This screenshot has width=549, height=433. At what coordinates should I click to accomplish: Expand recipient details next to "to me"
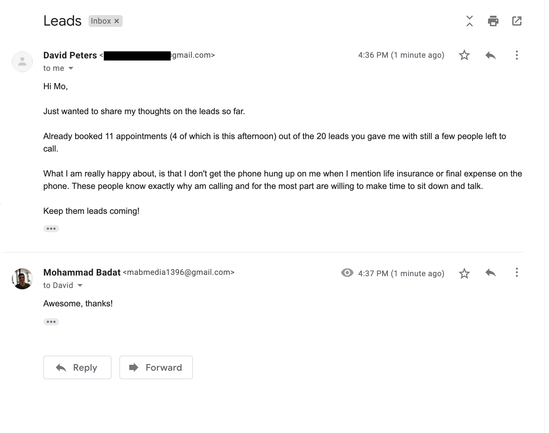tap(71, 68)
